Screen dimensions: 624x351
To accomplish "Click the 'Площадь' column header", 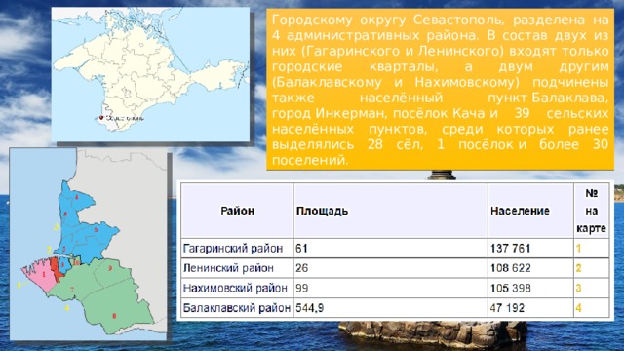I will pos(390,211).
